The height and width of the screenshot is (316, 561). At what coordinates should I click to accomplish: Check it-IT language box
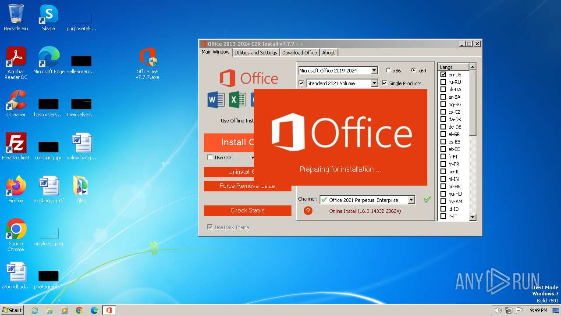point(443,216)
